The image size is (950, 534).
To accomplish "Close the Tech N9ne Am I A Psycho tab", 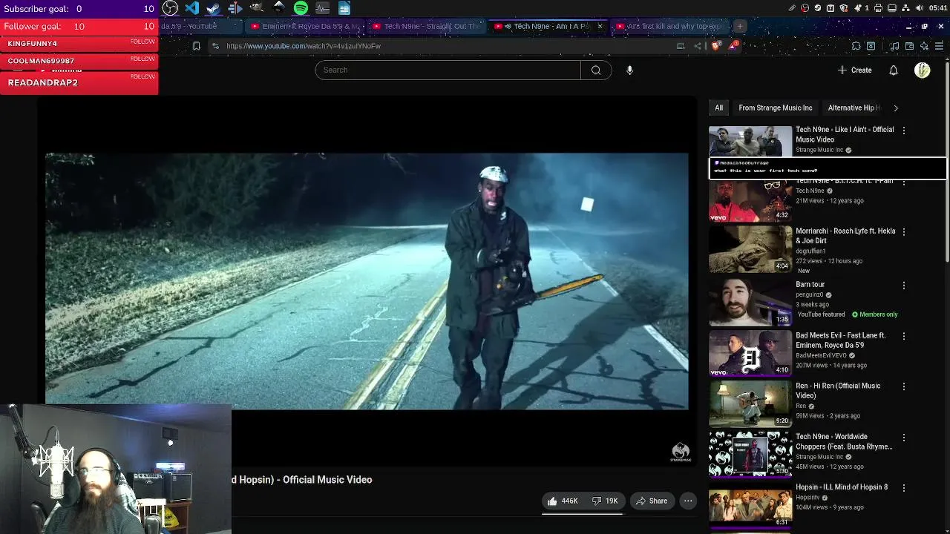I will (600, 26).
